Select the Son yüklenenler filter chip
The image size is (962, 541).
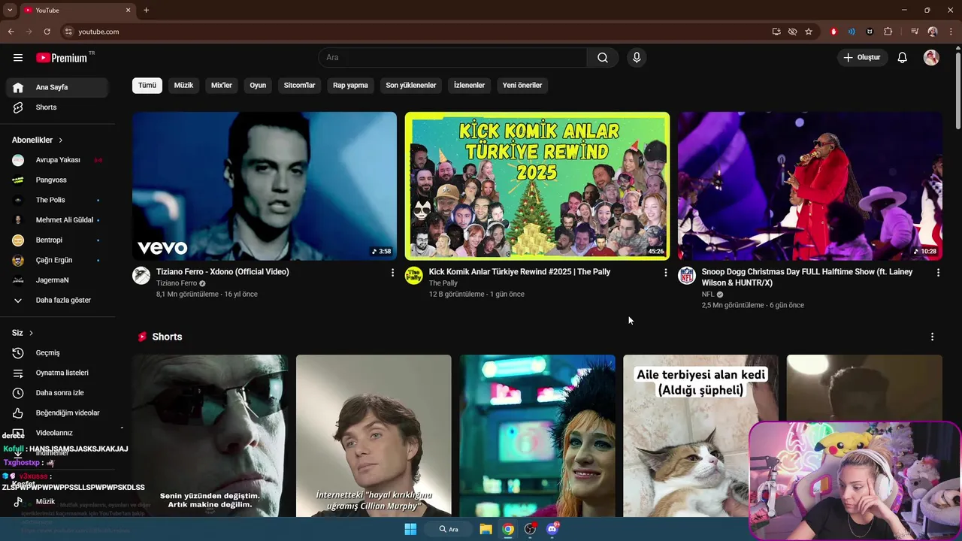click(411, 86)
